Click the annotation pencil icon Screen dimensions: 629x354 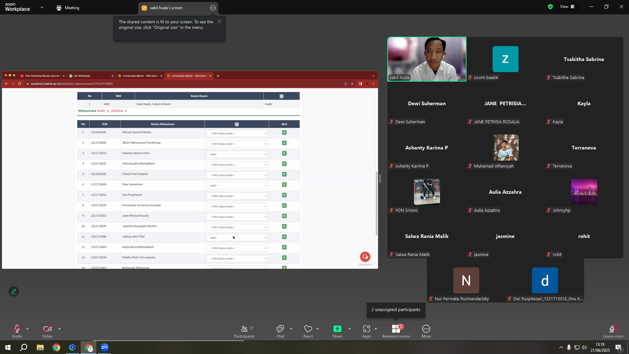[14, 291]
